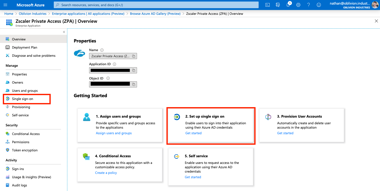
Task: Open the hamburger portal menu
Action: coord(6,5)
